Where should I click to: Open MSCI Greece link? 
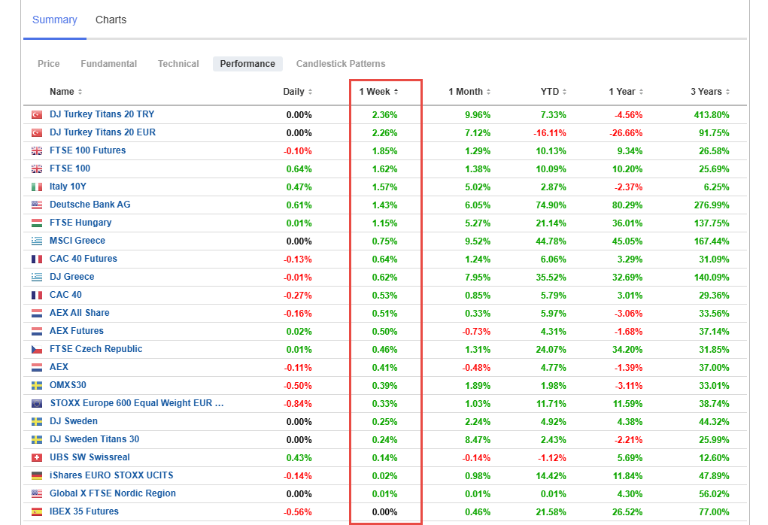coord(77,241)
